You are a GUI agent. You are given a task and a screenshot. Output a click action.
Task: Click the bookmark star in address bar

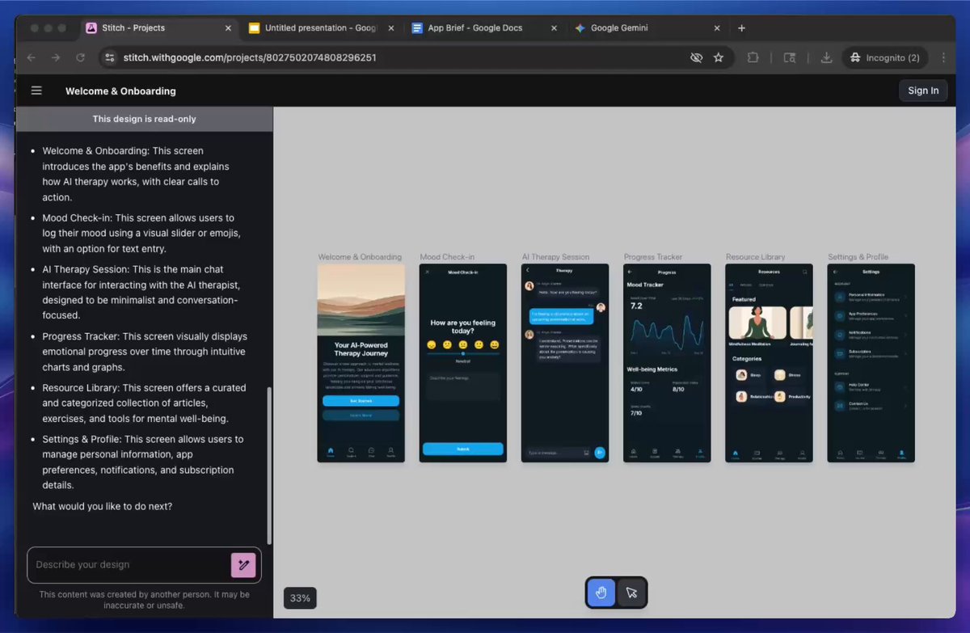pos(719,57)
